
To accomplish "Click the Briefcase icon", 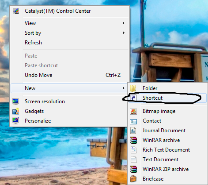I will coord(133,179).
